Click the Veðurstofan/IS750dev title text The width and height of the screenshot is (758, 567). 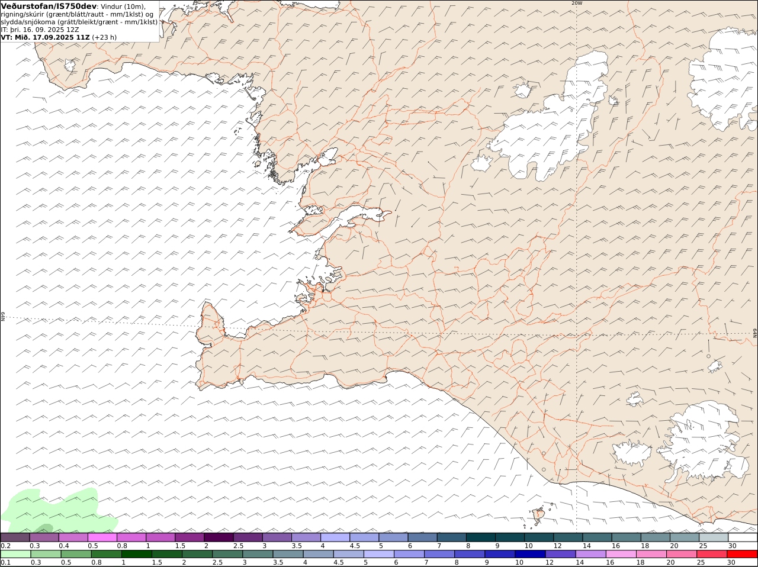click(x=49, y=6)
